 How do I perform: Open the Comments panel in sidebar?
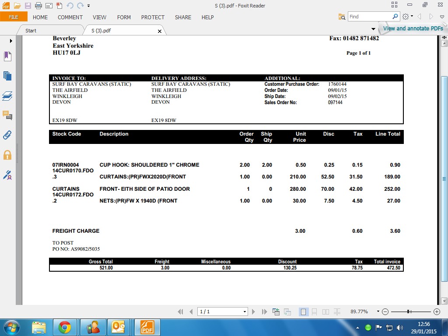[7, 115]
